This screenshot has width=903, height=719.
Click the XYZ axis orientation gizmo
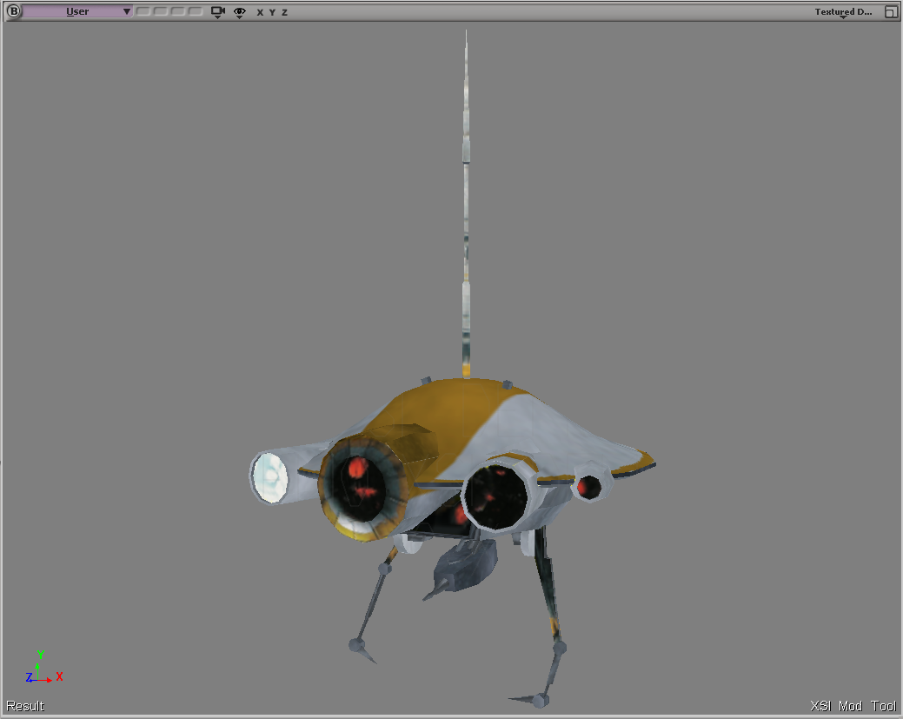[43, 668]
